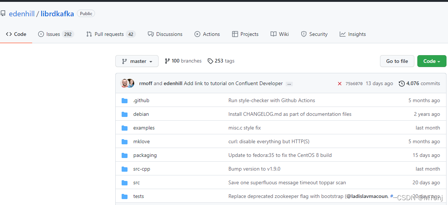Click the debian folder icon
Viewport: 448px width, 205px height.
[125, 114]
